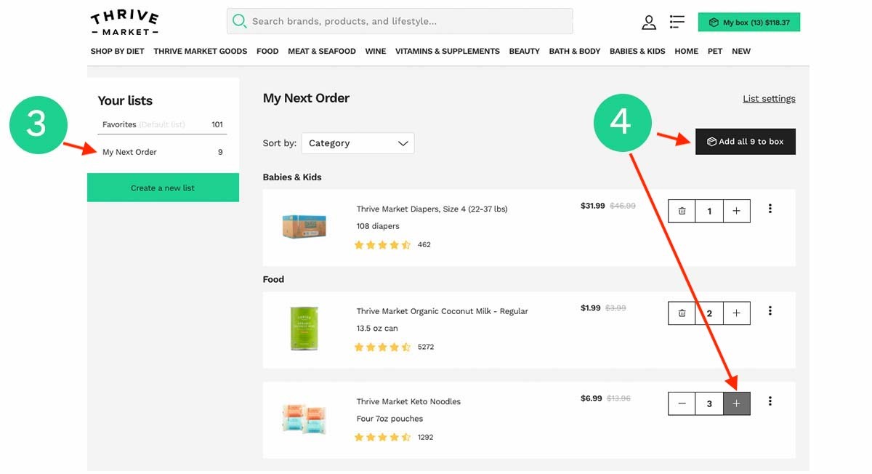This screenshot has width=872, height=474.
Task: Open the lists icon in header
Action: [677, 22]
